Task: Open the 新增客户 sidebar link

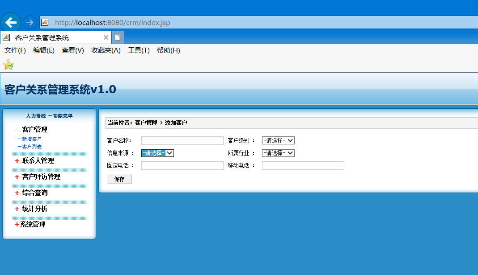Action: [30, 139]
